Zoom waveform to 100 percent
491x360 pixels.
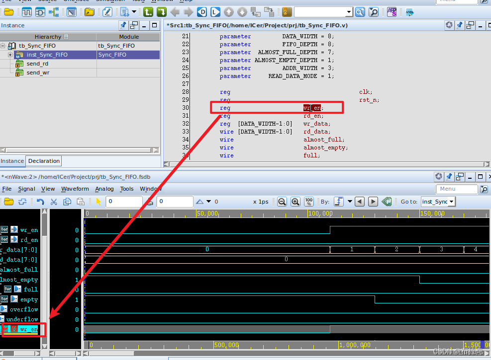pos(309,202)
